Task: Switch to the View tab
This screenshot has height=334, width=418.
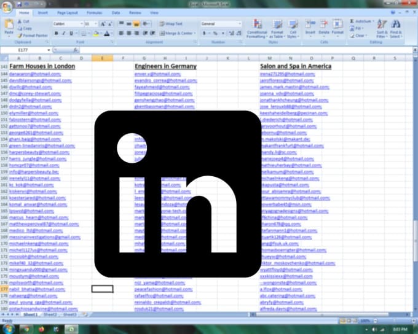Action: click(154, 12)
